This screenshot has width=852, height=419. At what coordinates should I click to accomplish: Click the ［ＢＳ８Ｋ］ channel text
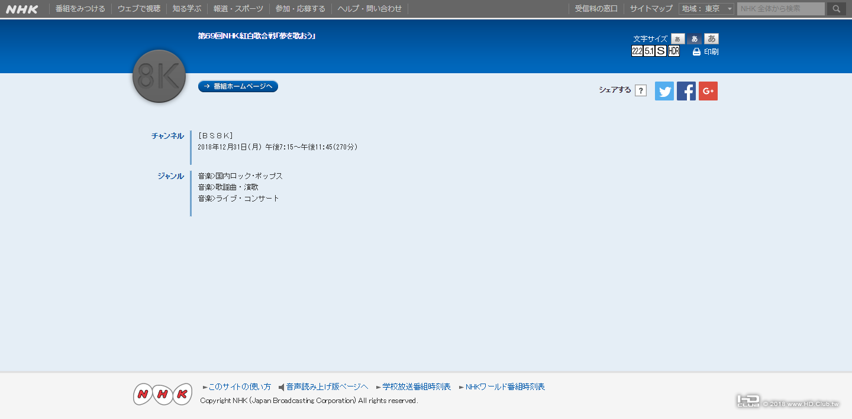216,136
